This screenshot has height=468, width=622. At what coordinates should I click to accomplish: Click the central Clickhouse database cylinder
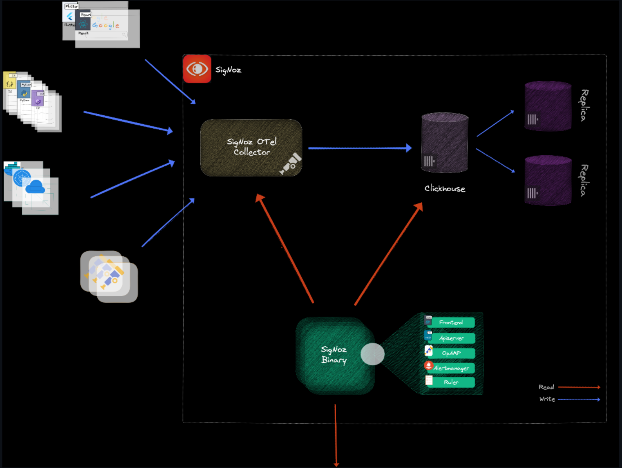(x=444, y=143)
